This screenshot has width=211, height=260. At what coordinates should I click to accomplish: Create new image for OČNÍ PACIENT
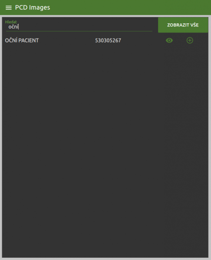[190, 40]
